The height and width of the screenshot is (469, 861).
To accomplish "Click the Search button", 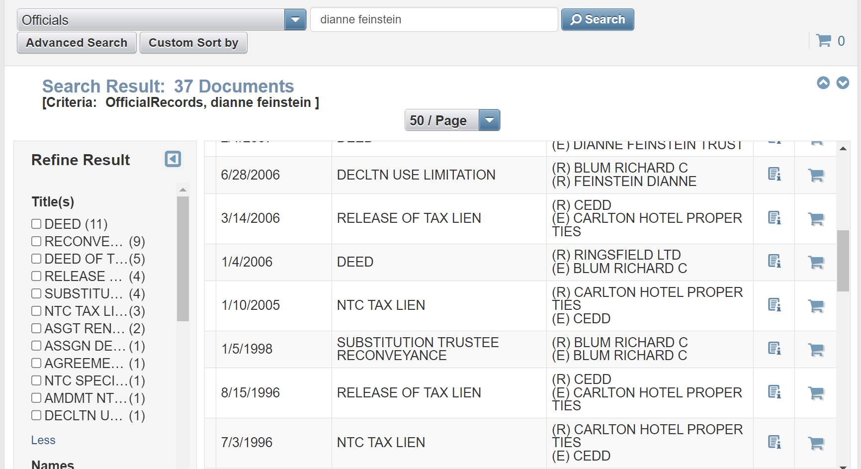I will coord(598,19).
